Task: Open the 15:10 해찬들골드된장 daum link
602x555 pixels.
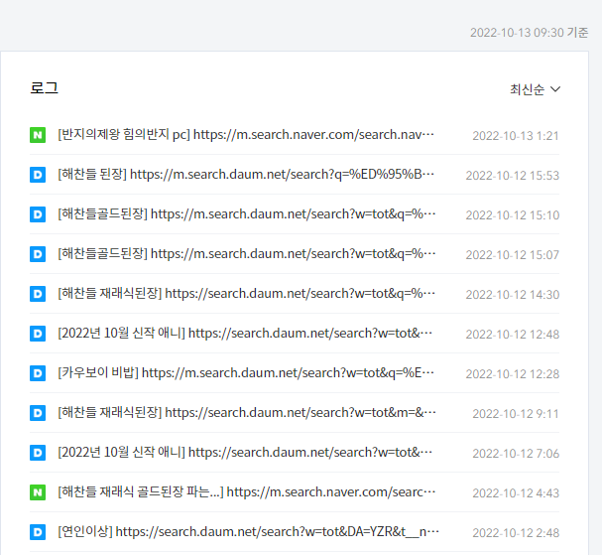Action: click(247, 214)
